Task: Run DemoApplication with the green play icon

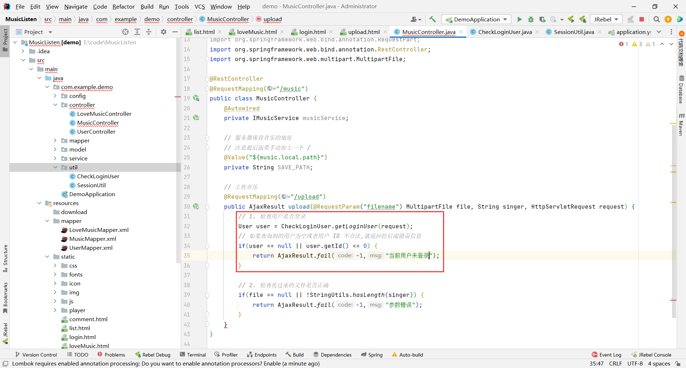Action: pos(520,19)
